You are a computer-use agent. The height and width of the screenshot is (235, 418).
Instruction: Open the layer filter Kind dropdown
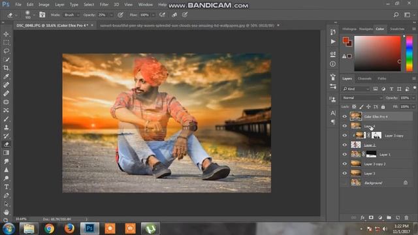[356, 89]
